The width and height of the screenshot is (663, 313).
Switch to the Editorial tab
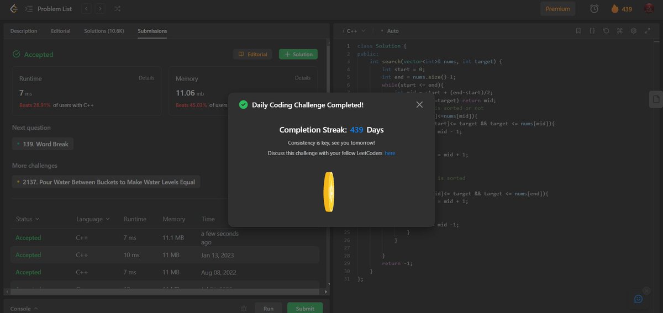coord(61,31)
